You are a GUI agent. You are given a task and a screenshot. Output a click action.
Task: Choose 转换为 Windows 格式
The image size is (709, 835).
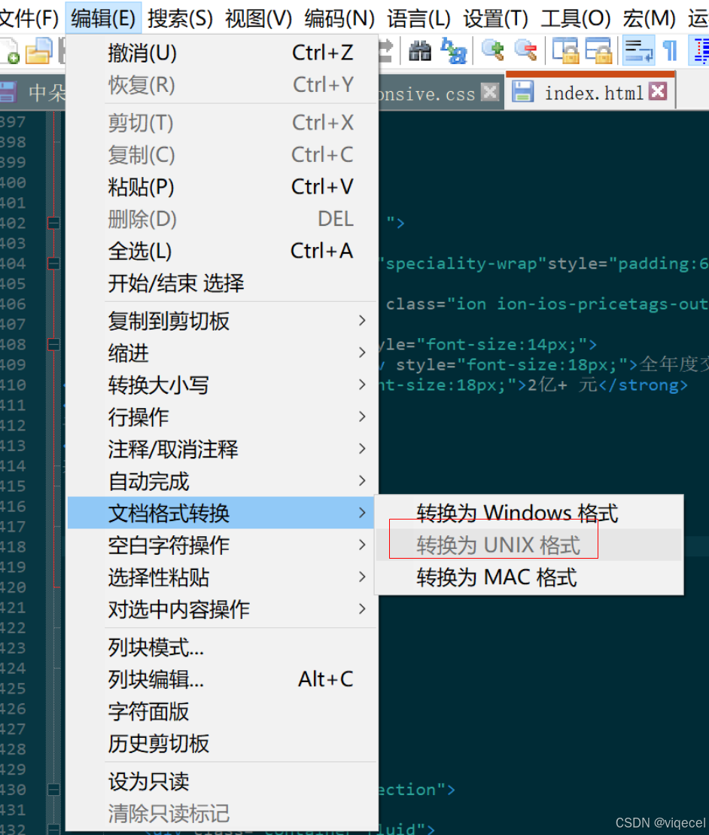coord(529,513)
